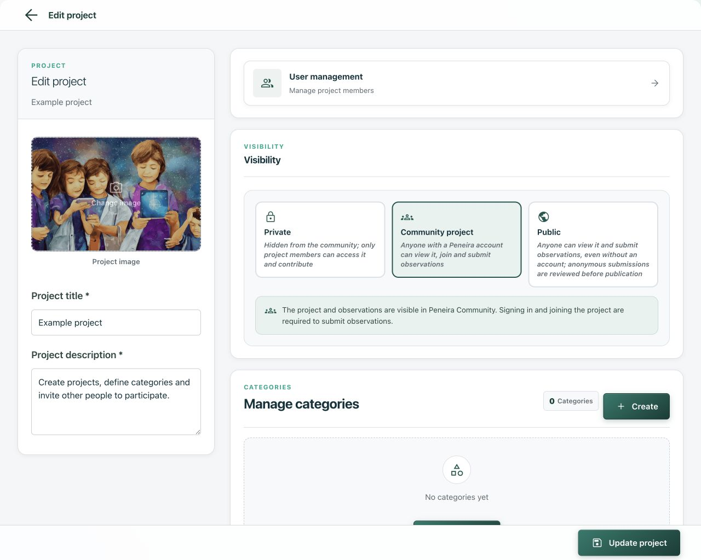Image resolution: width=701 pixels, height=560 pixels.
Task: Click the back arrow icon
Action: pos(31,15)
